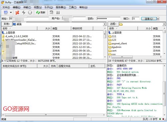
Task: Click the transfer arrows toolbar icon
Action: point(51,12)
